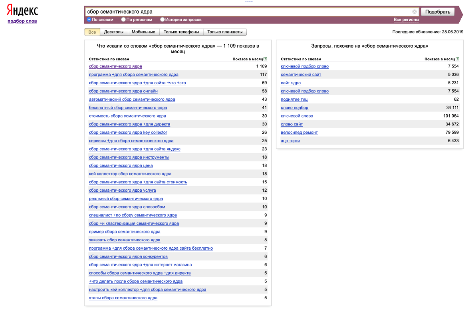The height and width of the screenshot is (310, 474).
Task: Switch to the 'Мобильные' tab
Action: click(143, 32)
